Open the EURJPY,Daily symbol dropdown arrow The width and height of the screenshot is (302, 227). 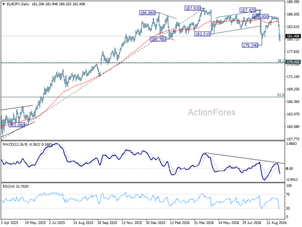point(4,4)
